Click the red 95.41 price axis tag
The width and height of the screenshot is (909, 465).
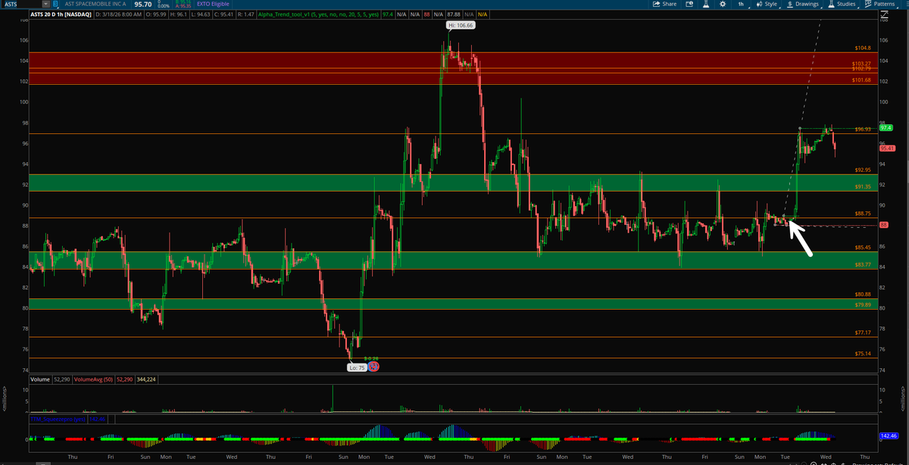[889, 148]
